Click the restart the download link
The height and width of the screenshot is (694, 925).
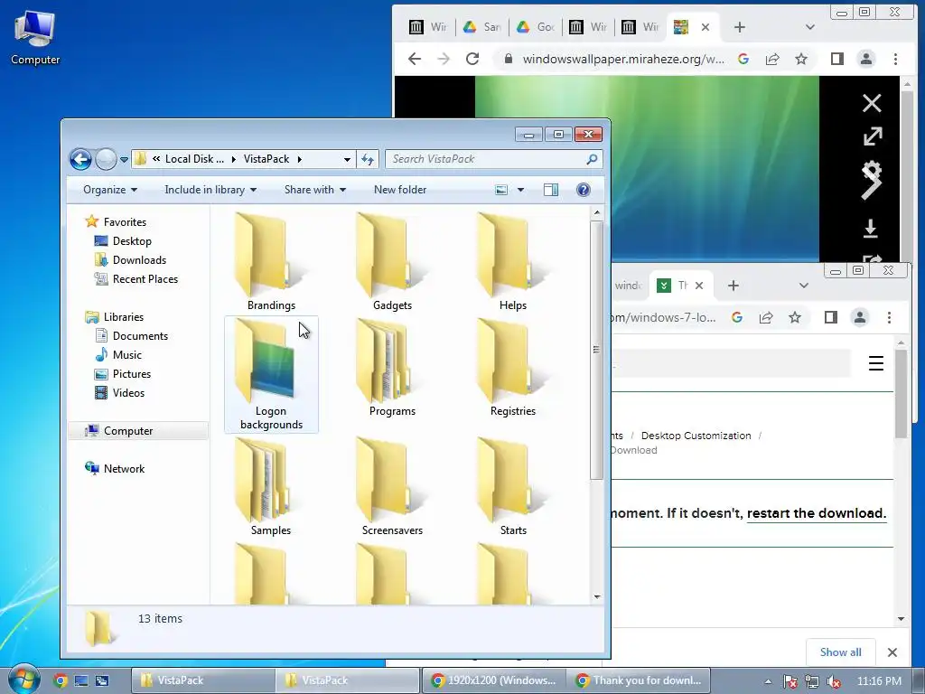click(817, 513)
